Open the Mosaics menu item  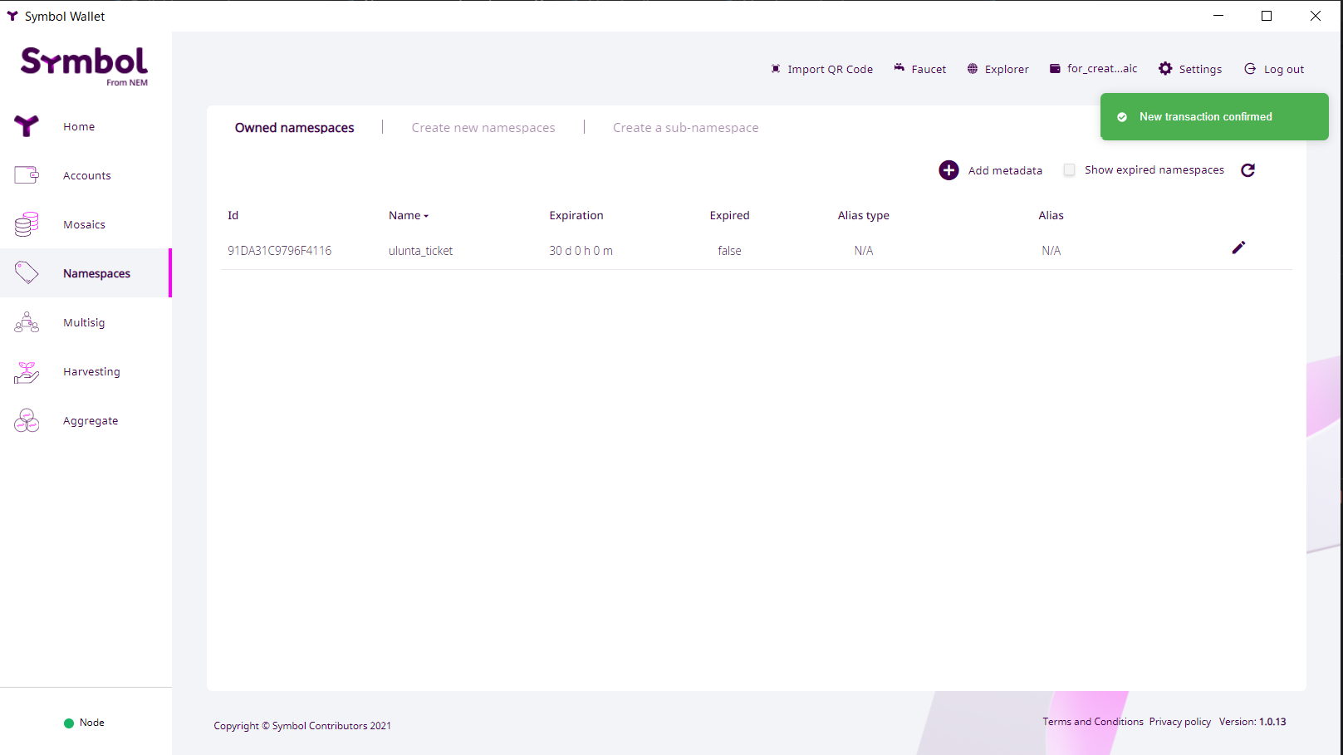[x=84, y=224]
